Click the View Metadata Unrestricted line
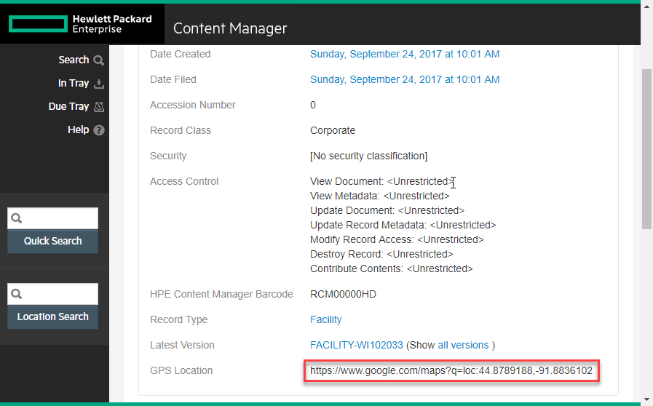Screen dimensions: 653x406 pos(380,196)
